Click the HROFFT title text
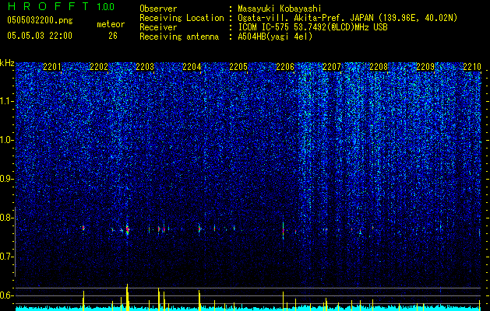 click(48, 6)
